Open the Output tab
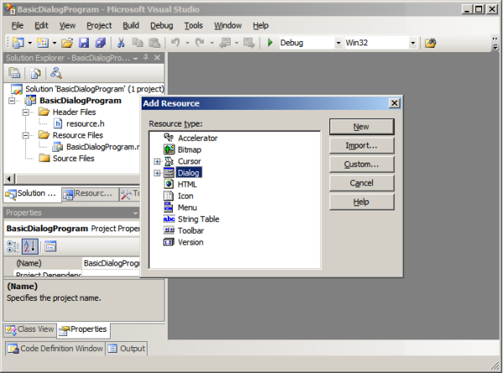The image size is (503, 373). [x=127, y=349]
